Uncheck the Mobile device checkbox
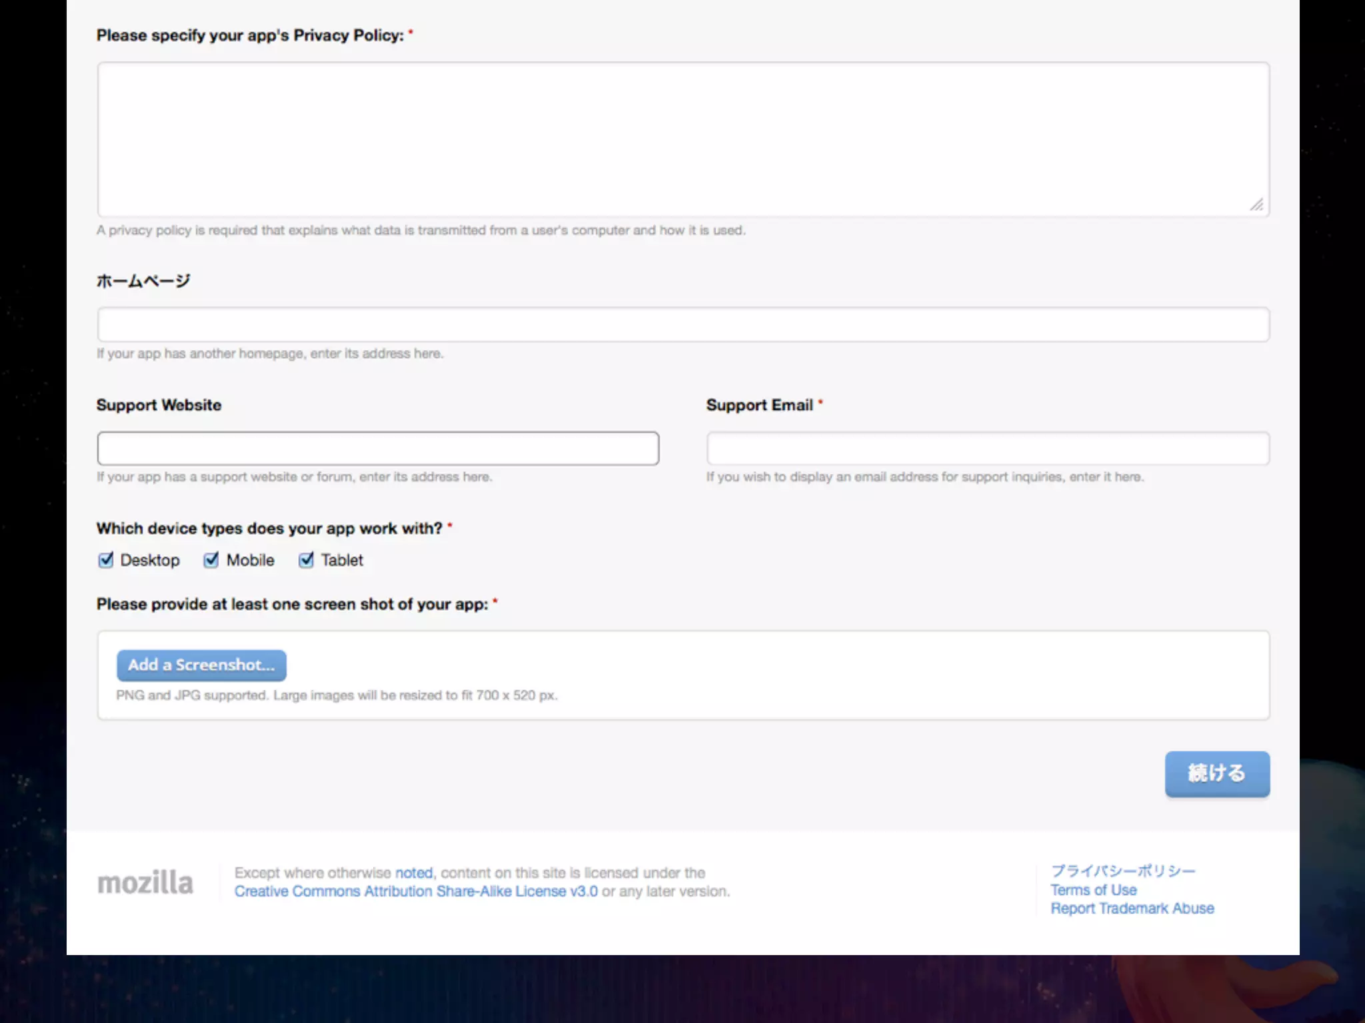Viewport: 1365px width, 1023px height. pyautogui.click(x=211, y=560)
